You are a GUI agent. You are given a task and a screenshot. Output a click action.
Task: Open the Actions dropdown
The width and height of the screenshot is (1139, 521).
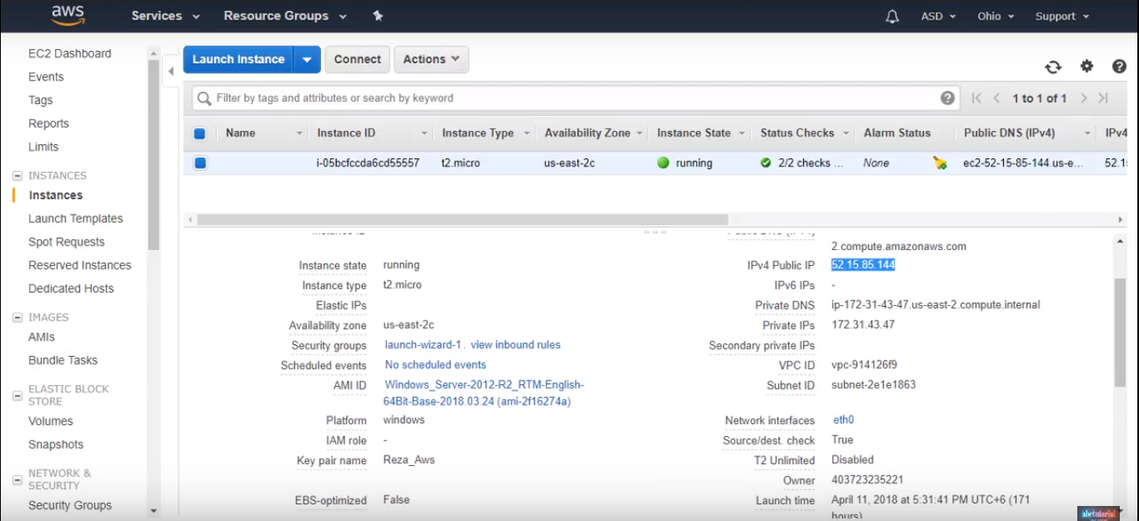point(431,59)
